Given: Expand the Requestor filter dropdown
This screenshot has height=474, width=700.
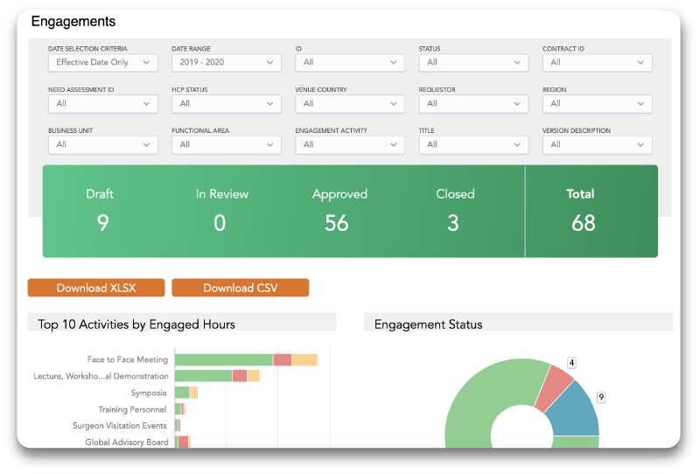Looking at the screenshot, I should tap(473, 104).
